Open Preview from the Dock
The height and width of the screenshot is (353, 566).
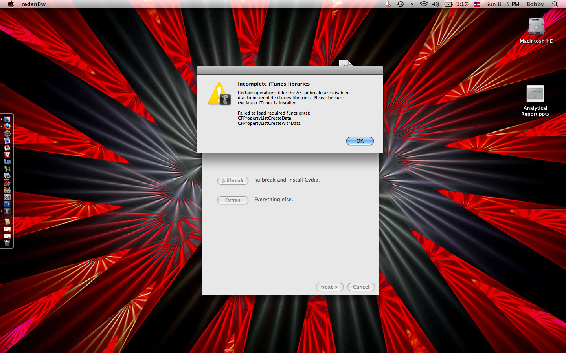tap(7, 176)
